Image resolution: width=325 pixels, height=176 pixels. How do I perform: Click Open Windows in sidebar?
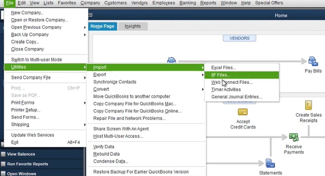coord(21,174)
